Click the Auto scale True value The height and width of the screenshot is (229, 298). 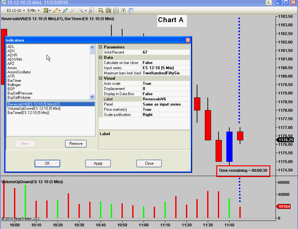coord(166,83)
